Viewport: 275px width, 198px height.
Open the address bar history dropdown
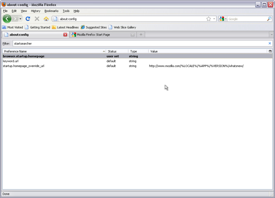tap(214, 19)
